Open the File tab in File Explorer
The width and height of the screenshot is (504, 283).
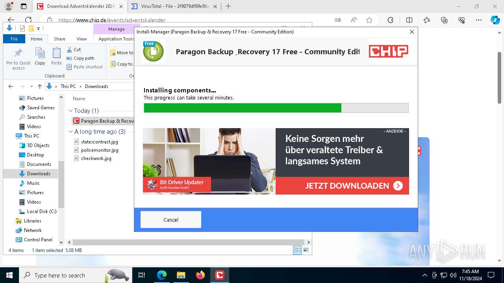coord(14,39)
